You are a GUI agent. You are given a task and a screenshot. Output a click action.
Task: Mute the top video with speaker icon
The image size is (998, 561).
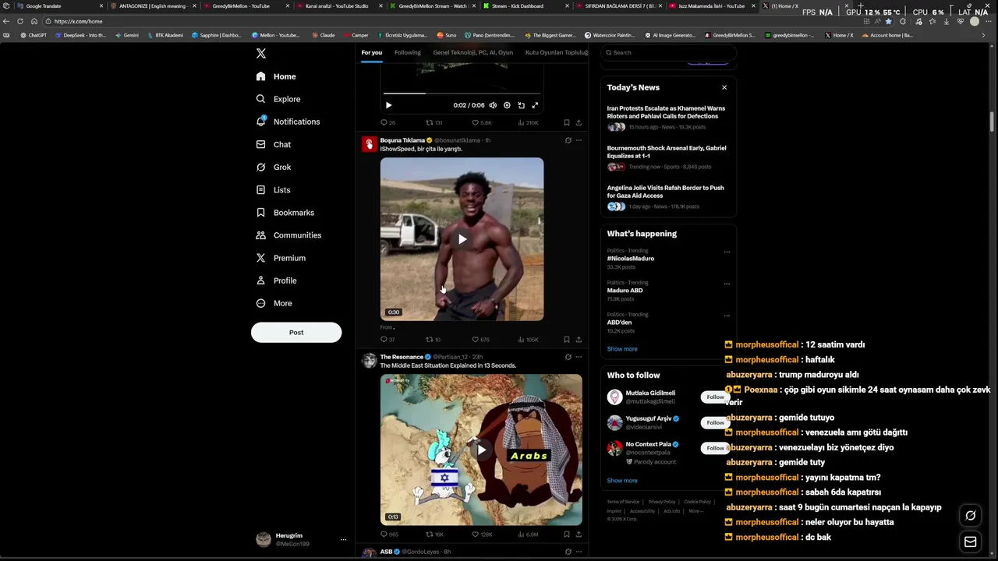tap(493, 105)
